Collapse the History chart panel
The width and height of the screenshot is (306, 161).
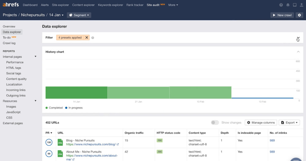(298, 52)
